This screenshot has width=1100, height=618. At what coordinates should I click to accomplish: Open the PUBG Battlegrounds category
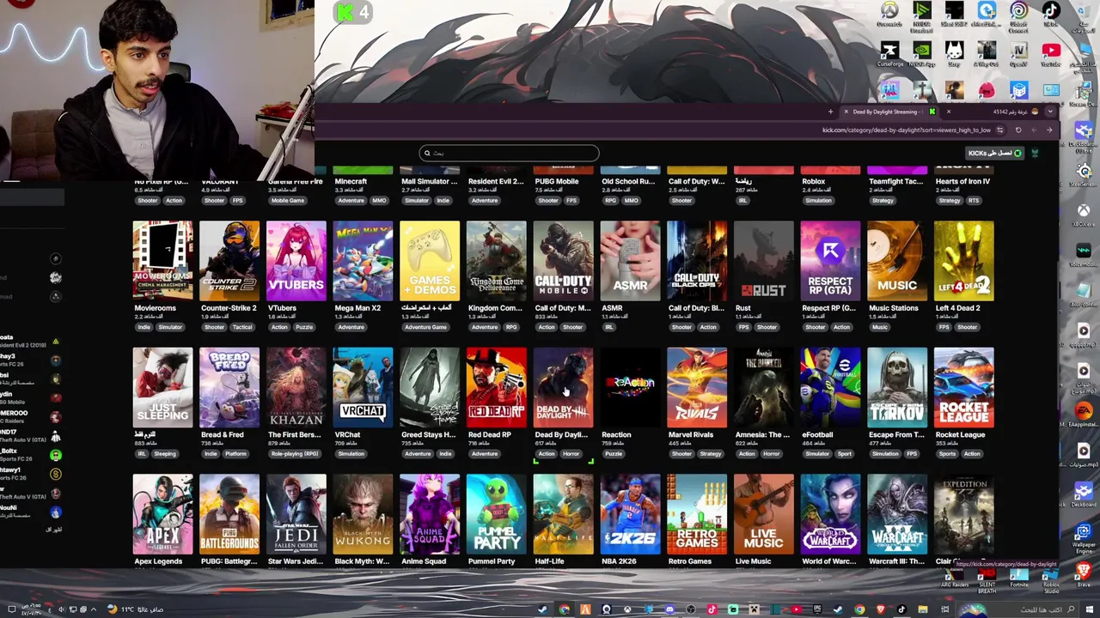[x=229, y=514]
